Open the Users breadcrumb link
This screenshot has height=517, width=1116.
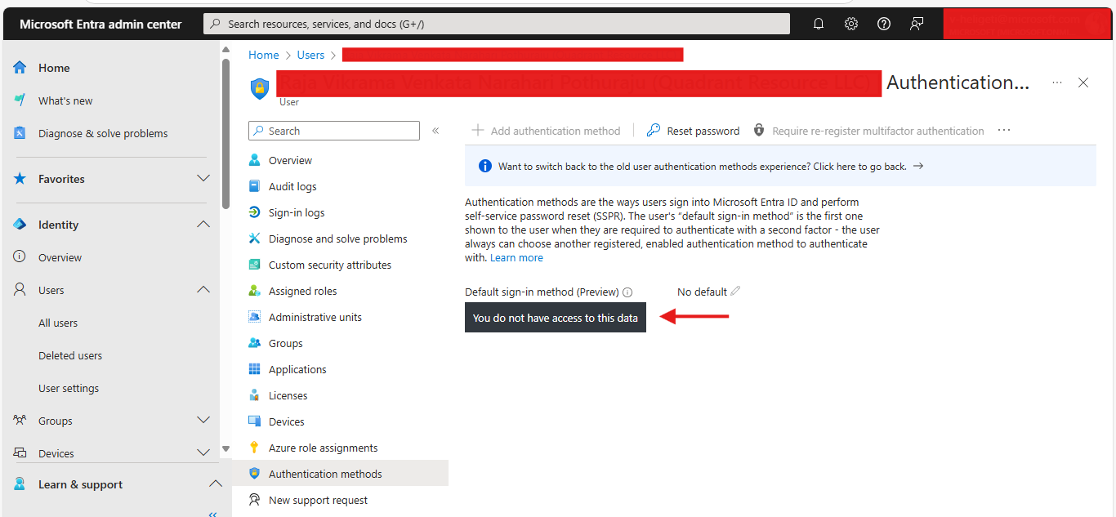(310, 54)
